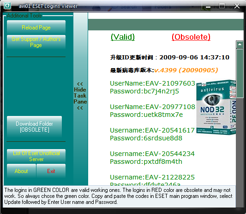Screen dimensions: 246x214
Task: Click the NOD32 antivirus box image
Action: tap(216, 107)
